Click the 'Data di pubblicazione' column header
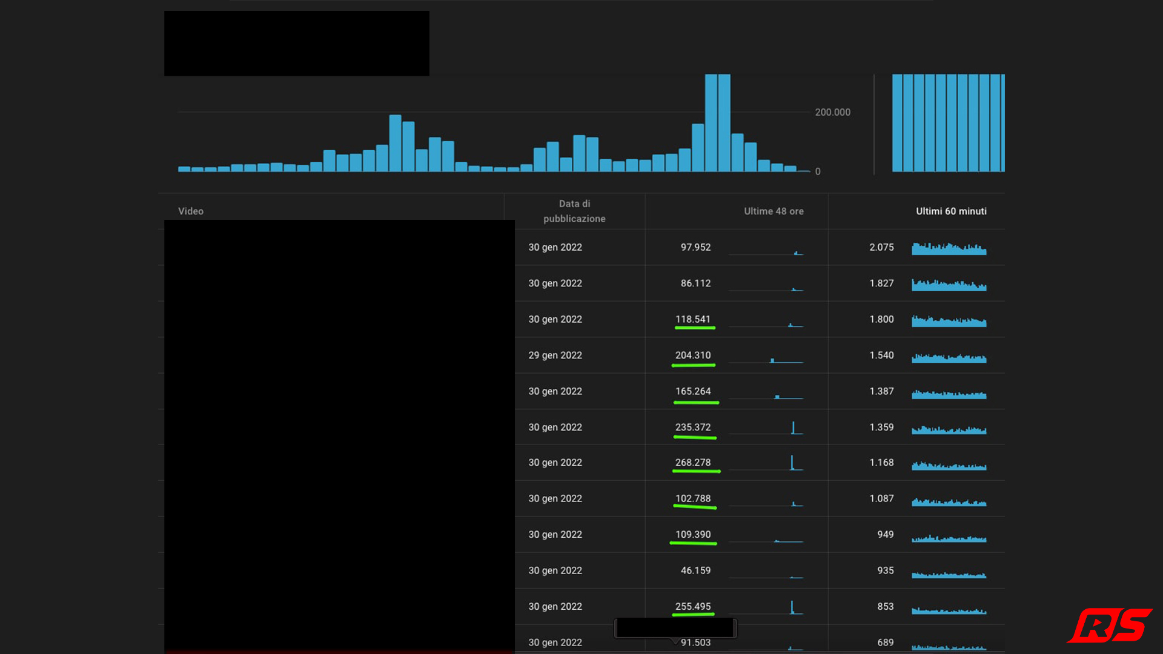The width and height of the screenshot is (1163, 654). pos(574,211)
